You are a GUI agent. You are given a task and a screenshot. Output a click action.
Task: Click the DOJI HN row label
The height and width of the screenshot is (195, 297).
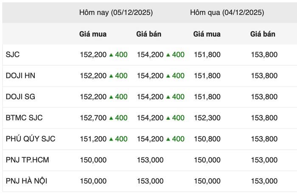(21, 76)
